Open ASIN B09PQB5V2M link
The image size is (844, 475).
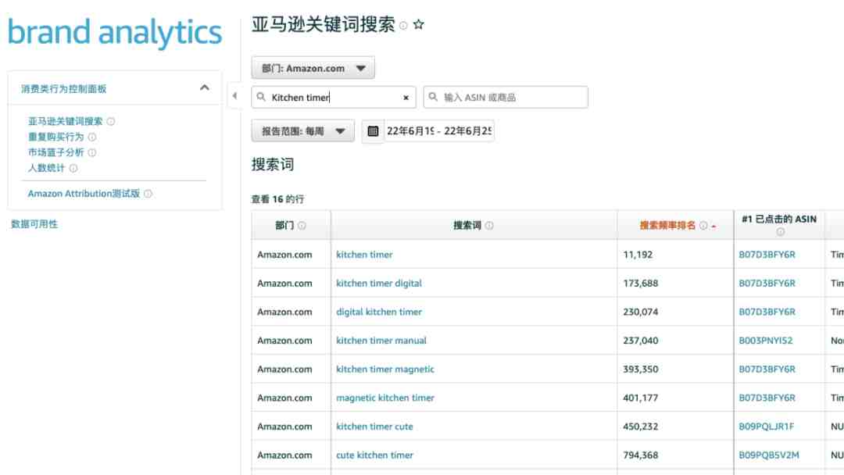769,455
